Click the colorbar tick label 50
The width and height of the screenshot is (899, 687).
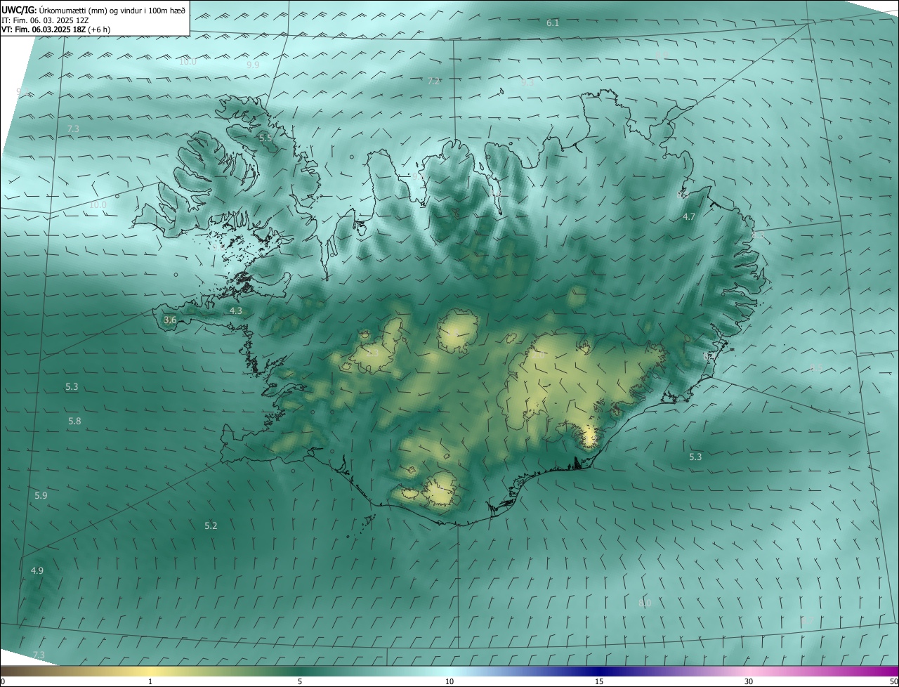893,682
